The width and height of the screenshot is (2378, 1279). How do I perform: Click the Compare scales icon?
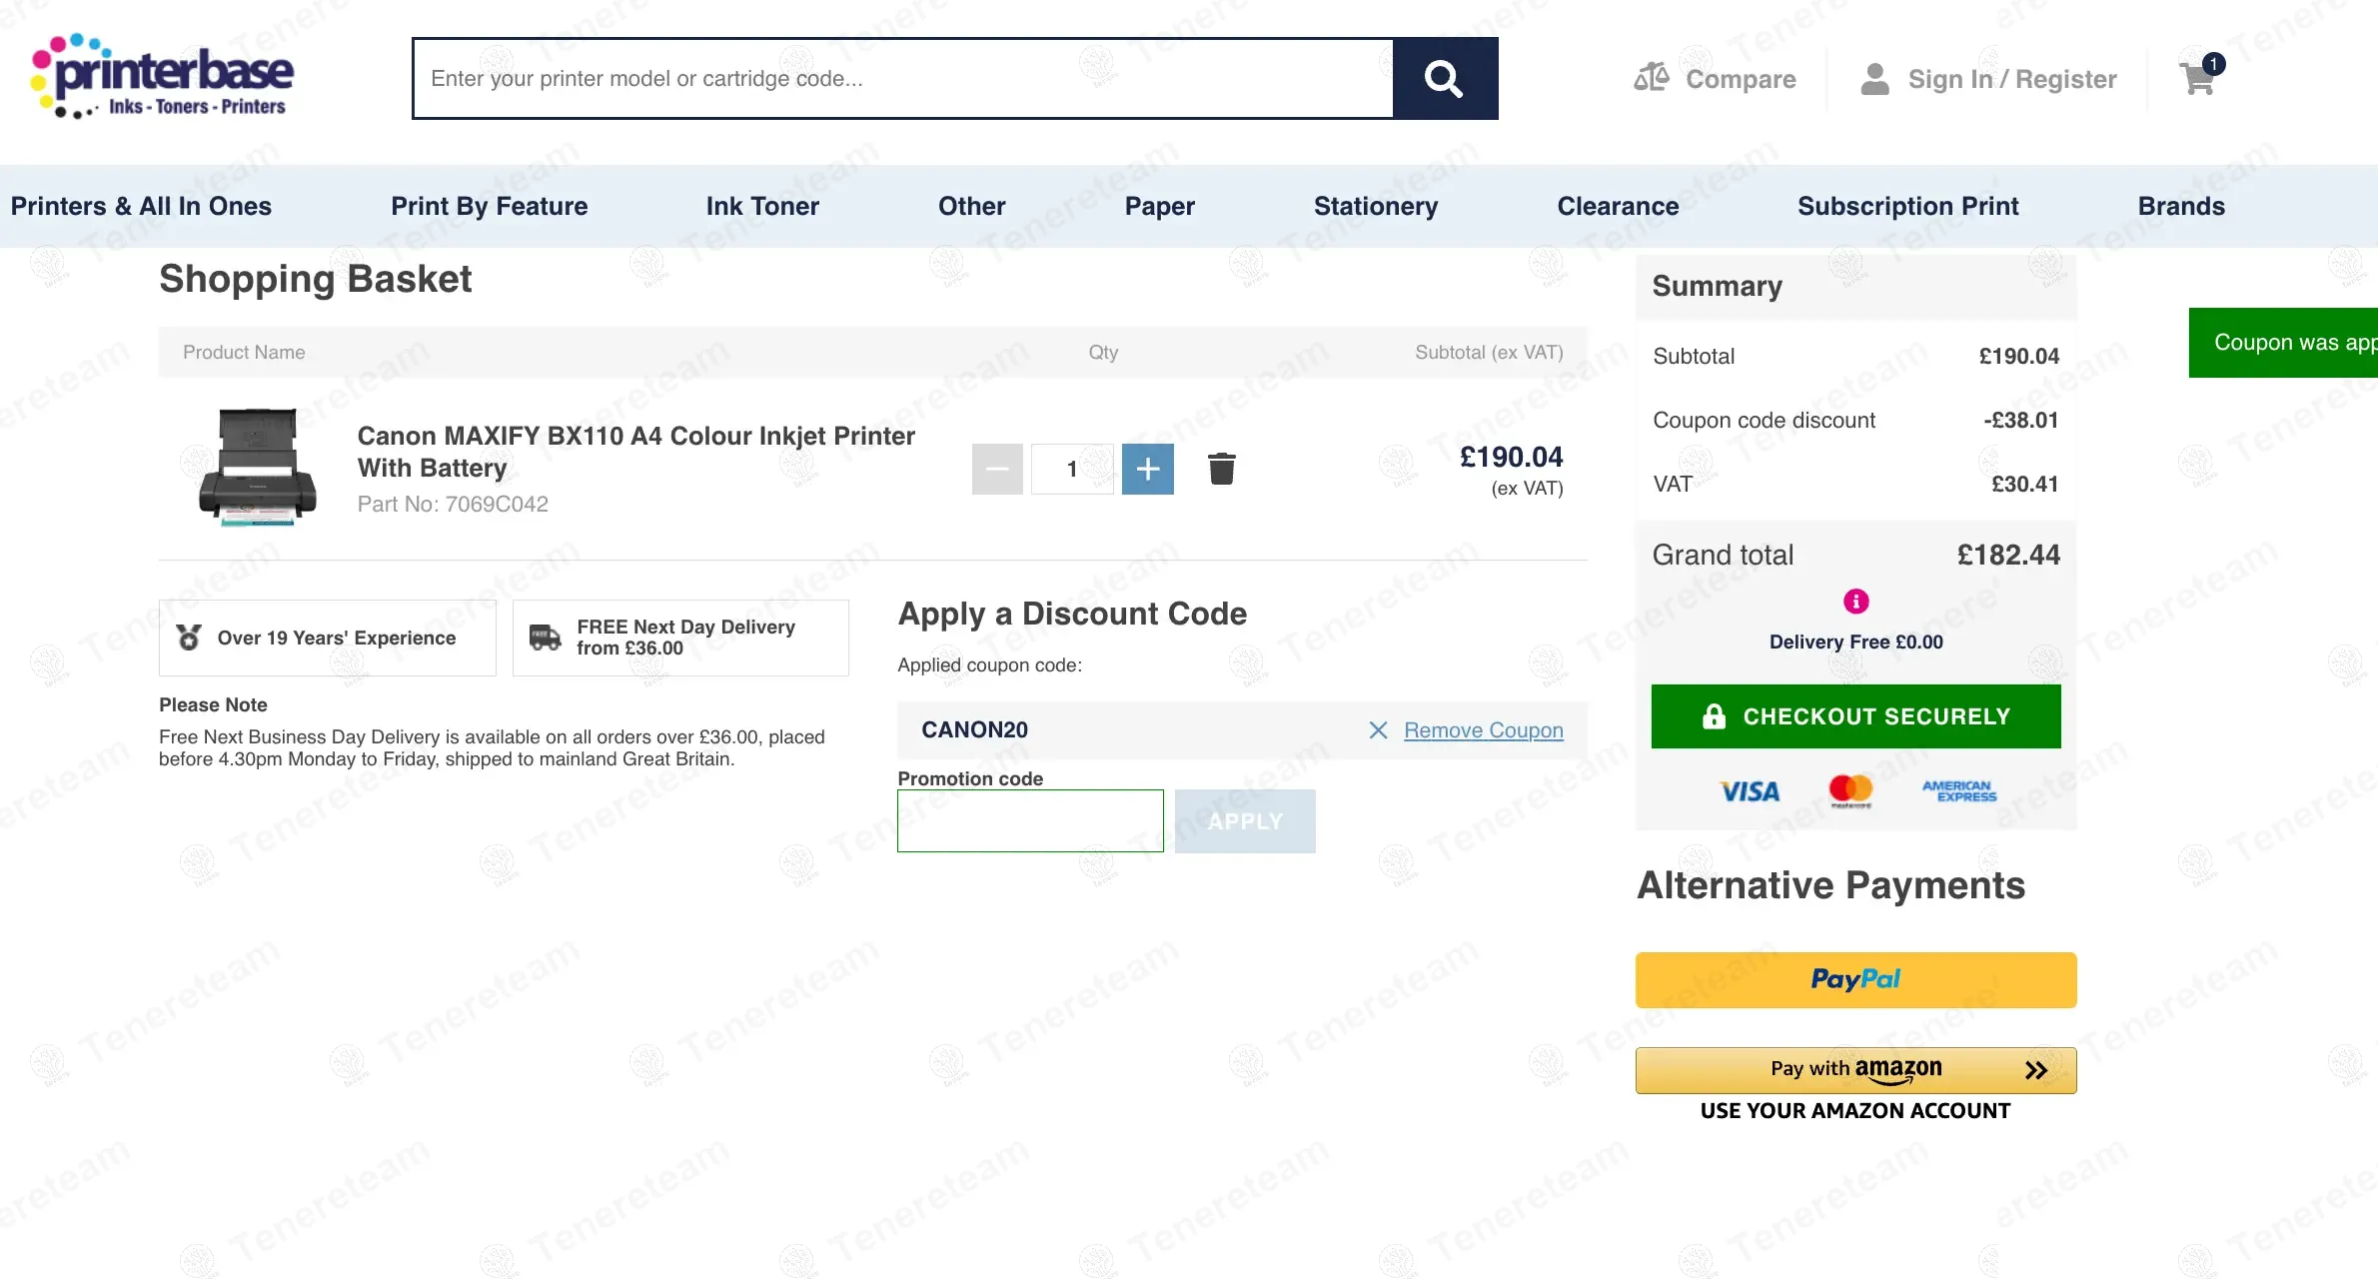(x=1652, y=78)
